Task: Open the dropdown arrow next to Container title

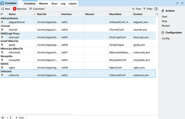Action: (x=20, y=3)
